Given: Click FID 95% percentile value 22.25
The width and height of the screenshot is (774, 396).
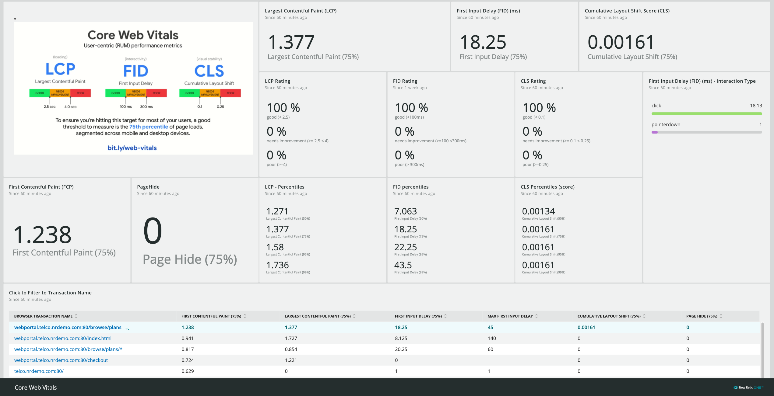Looking at the screenshot, I should [406, 247].
